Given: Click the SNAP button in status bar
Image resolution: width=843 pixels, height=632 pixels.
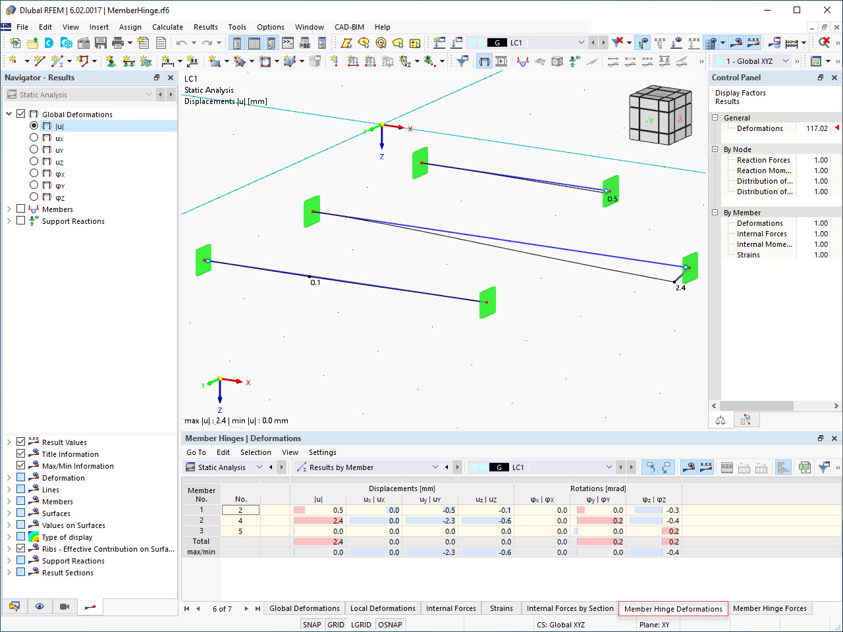Looking at the screenshot, I should 312,624.
